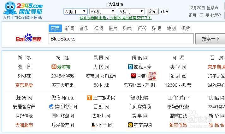Screen dimensions: 225x134
Task: Open the 新浪 link
Action: [x=24, y=58]
